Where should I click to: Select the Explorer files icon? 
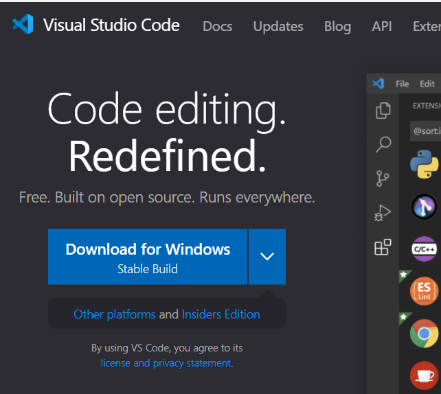pos(383,111)
